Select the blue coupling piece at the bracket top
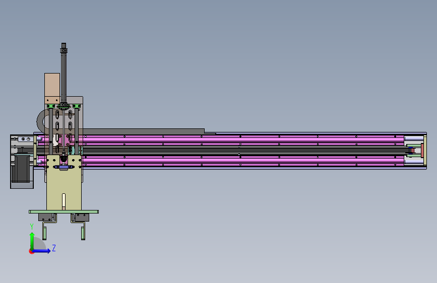The width and height of the screenshot is (437, 283). click(64, 167)
